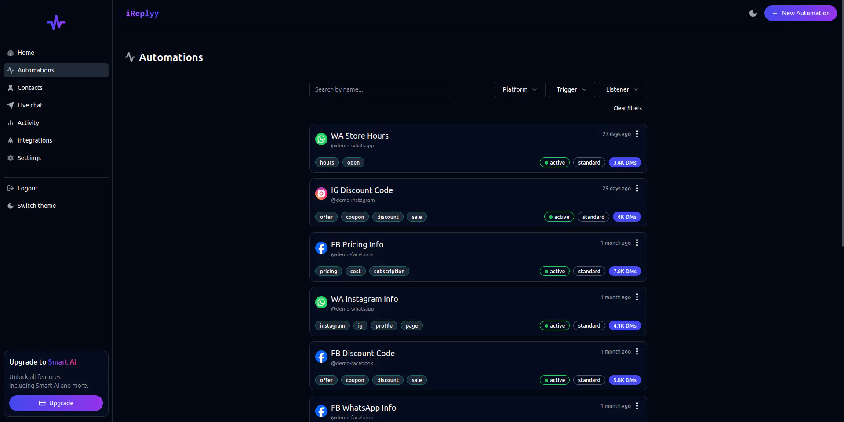Click the Integrations rocket icon
Image resolution: width=844 pixels, height=422 pixels.
[x=11, y=140]
